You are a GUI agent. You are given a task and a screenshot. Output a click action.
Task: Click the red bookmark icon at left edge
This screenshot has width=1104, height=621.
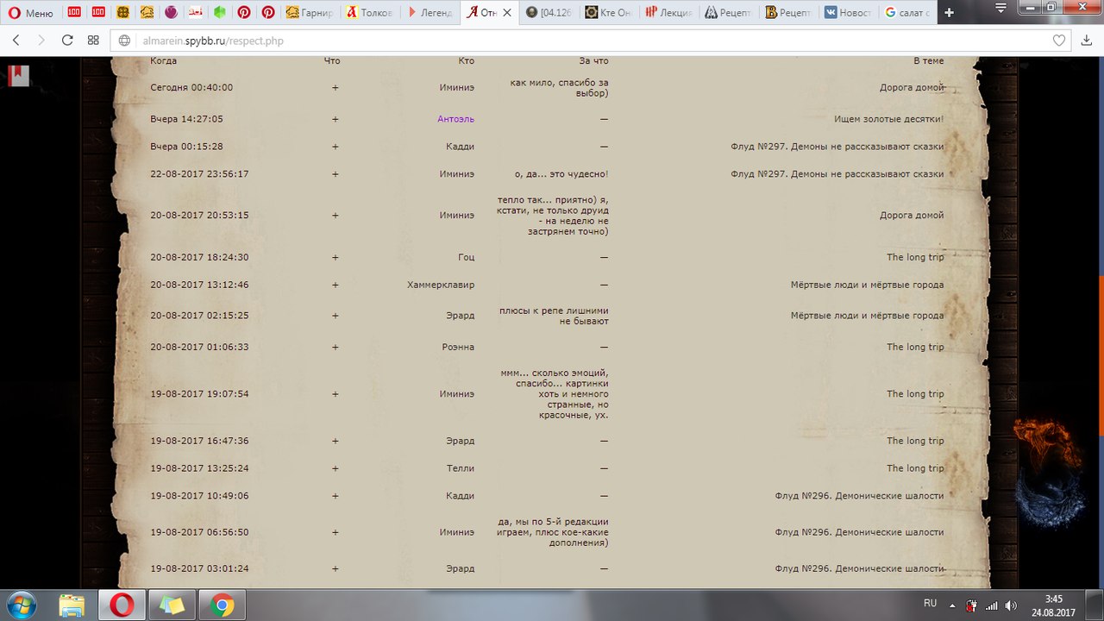19,76
